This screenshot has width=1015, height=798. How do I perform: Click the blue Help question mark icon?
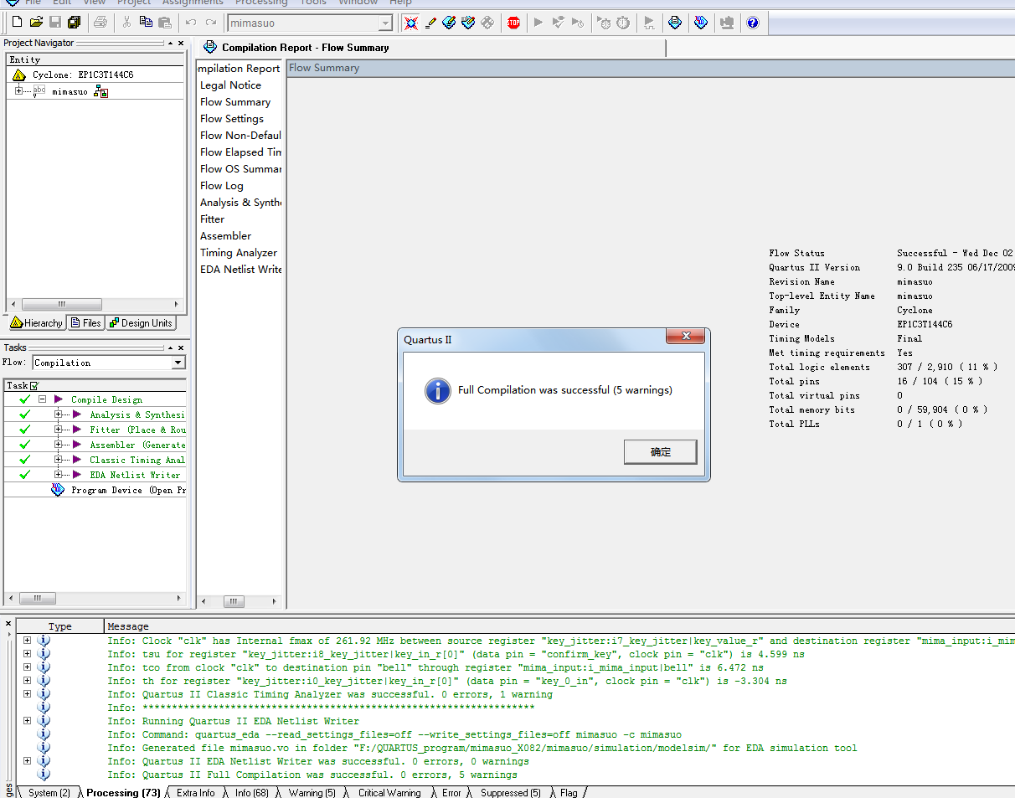pos(752,23)
